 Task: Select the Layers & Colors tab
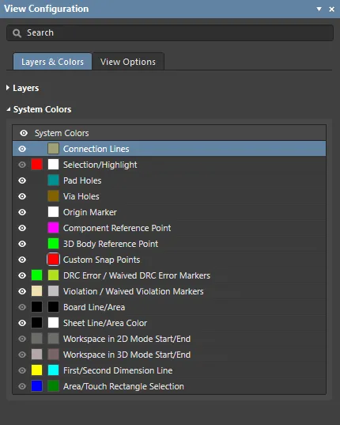(52, 62)
